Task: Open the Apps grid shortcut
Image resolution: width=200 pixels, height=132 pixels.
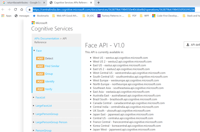Action: [7, 16]
